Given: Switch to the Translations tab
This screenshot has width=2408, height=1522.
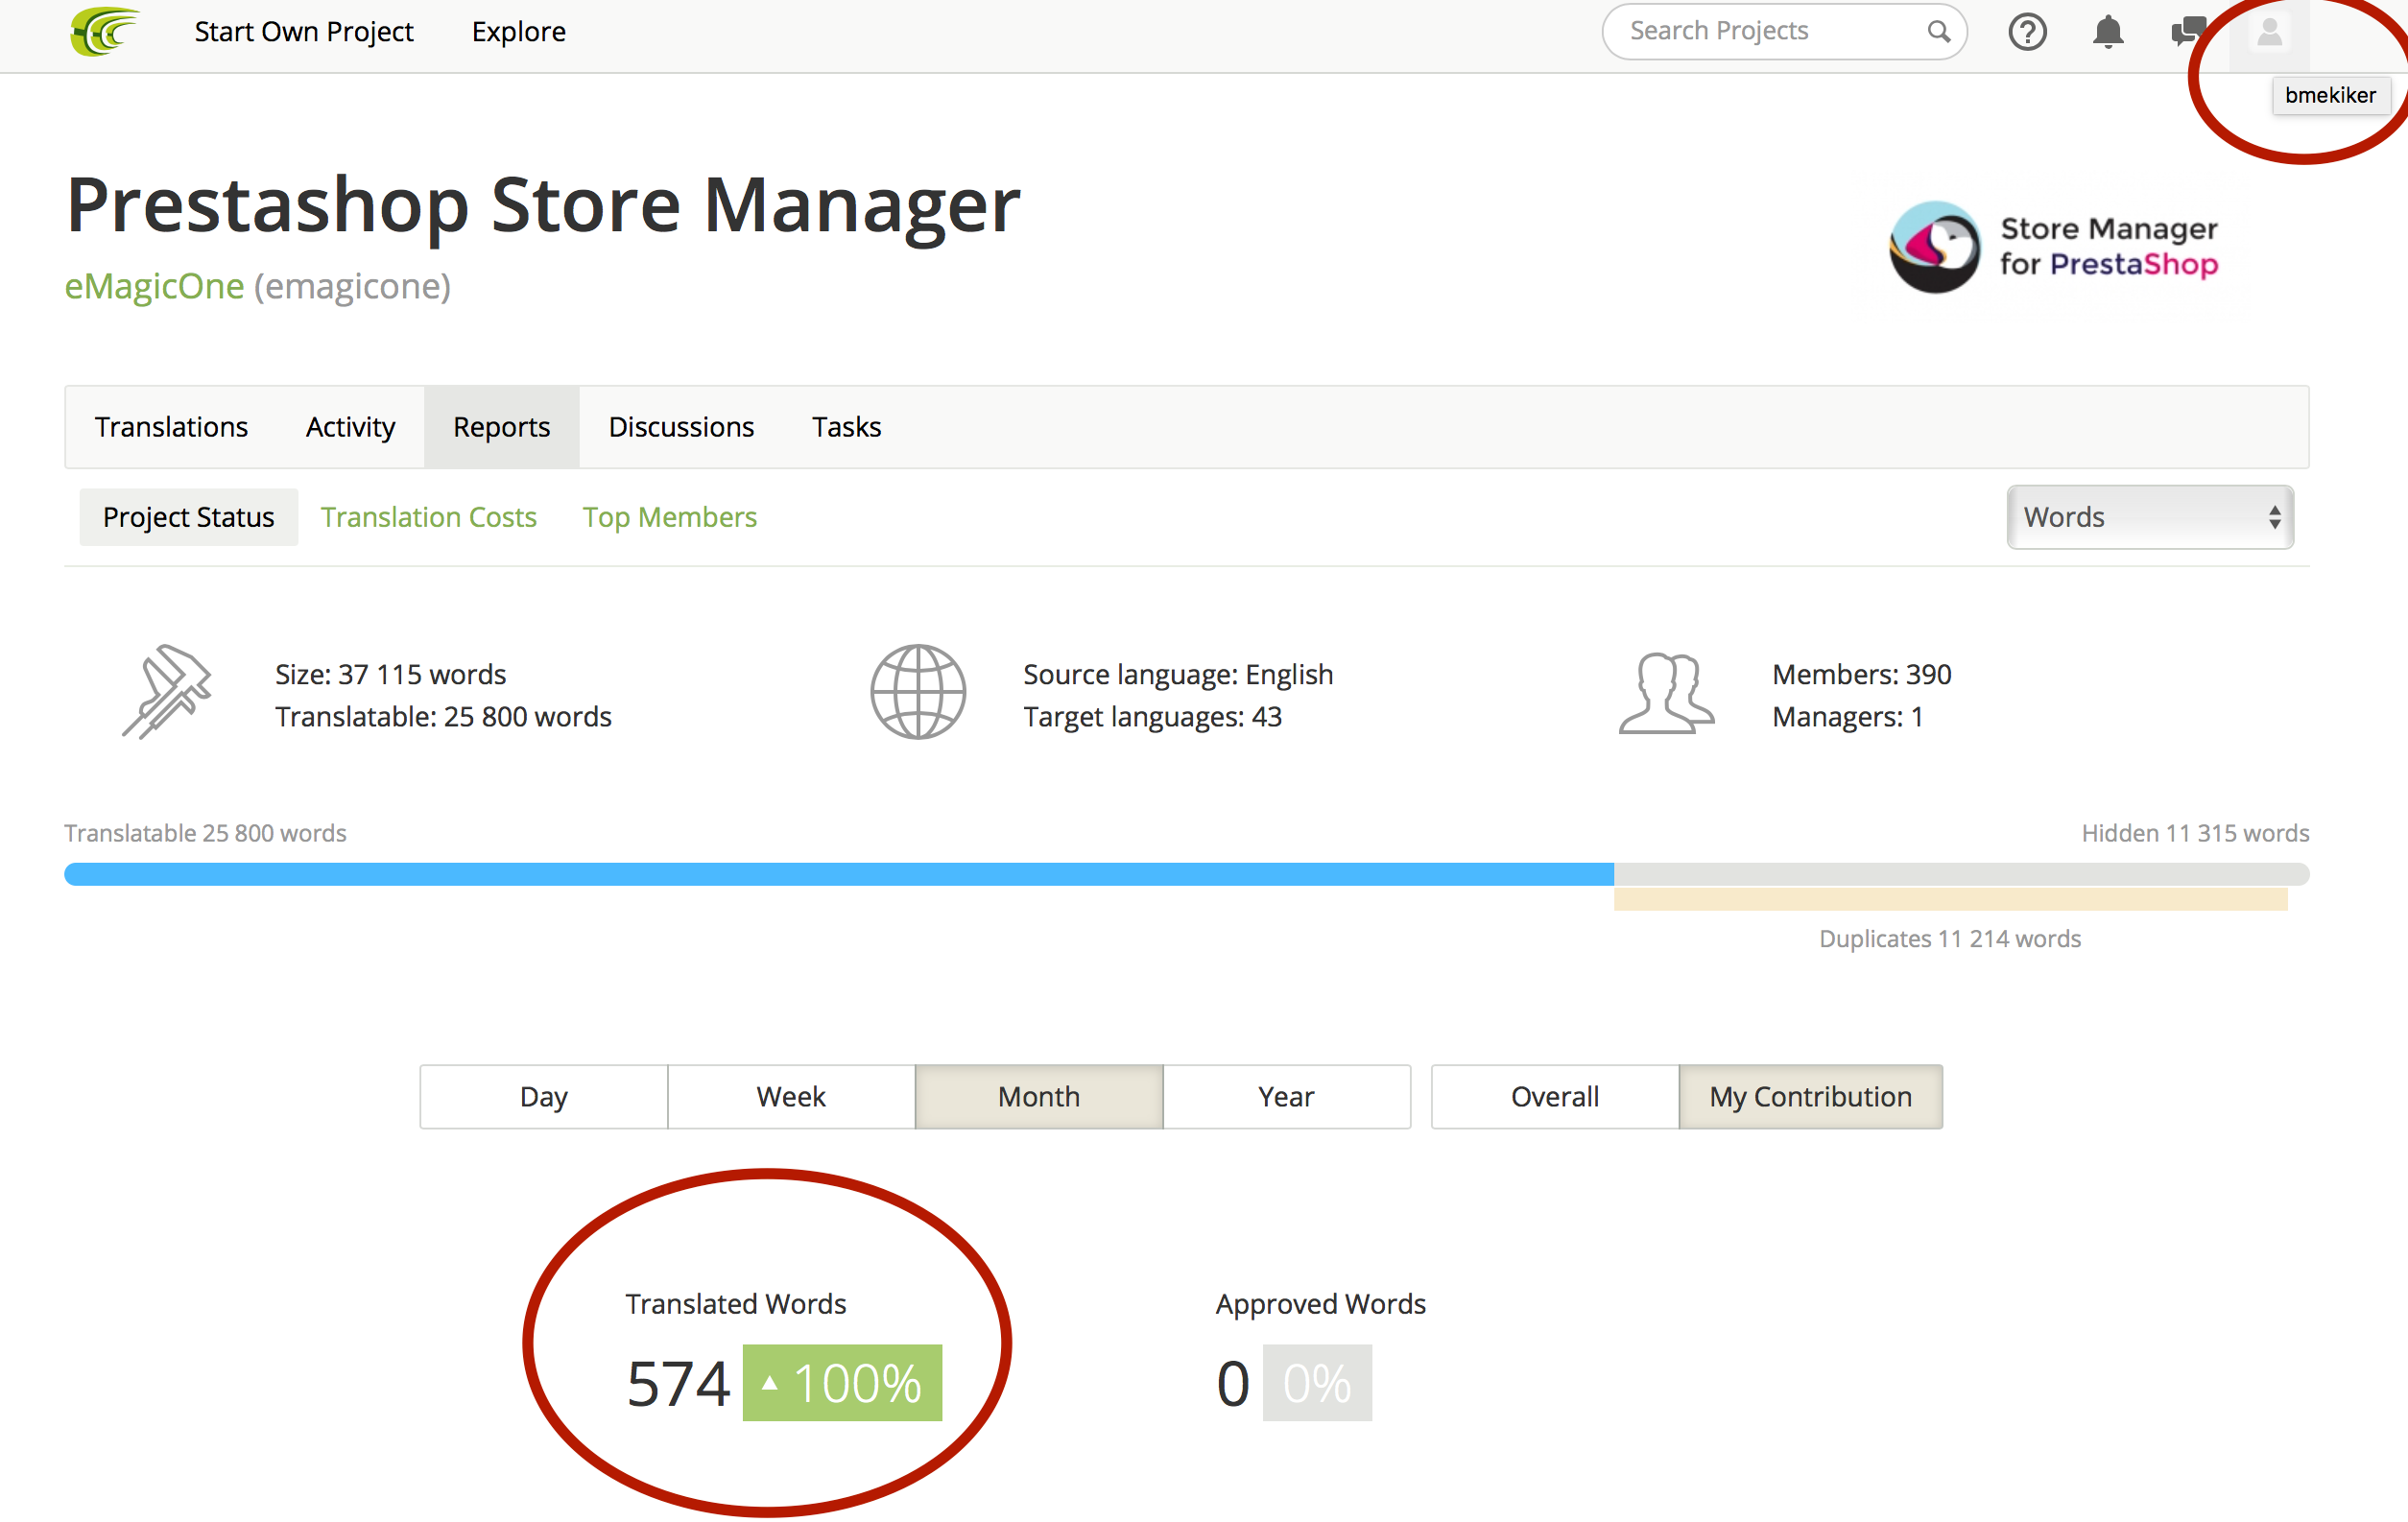Looking at the screenshot, I should [x=171, y=427].
